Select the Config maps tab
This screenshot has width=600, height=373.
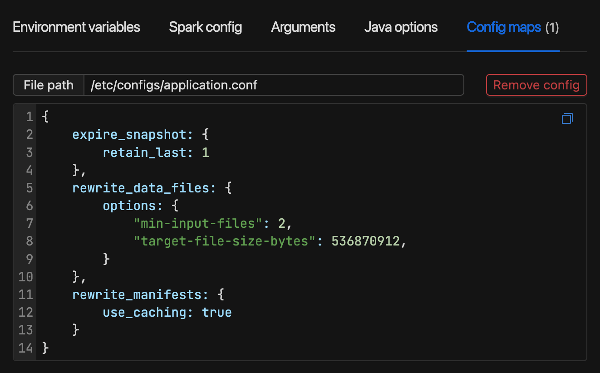513,27
